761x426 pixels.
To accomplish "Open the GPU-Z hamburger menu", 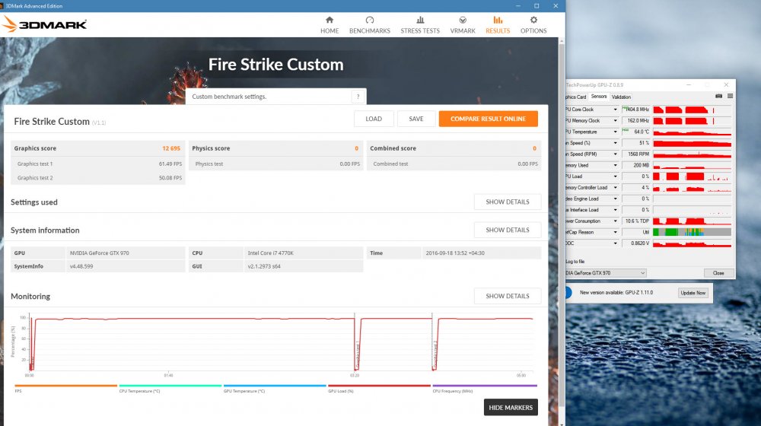I will (x=730, y=97).
